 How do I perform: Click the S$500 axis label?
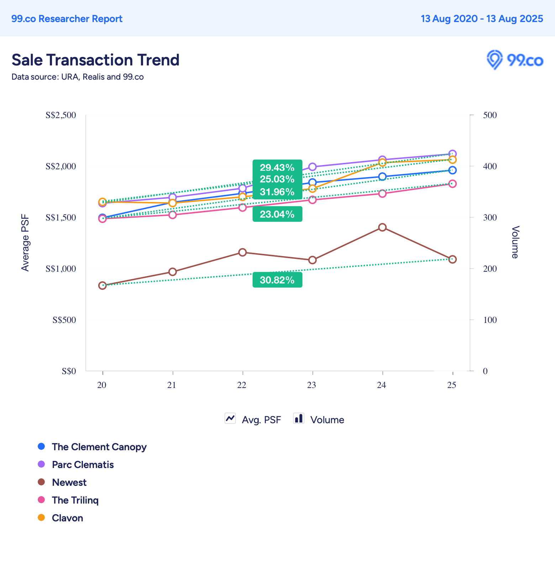point(64,320)
